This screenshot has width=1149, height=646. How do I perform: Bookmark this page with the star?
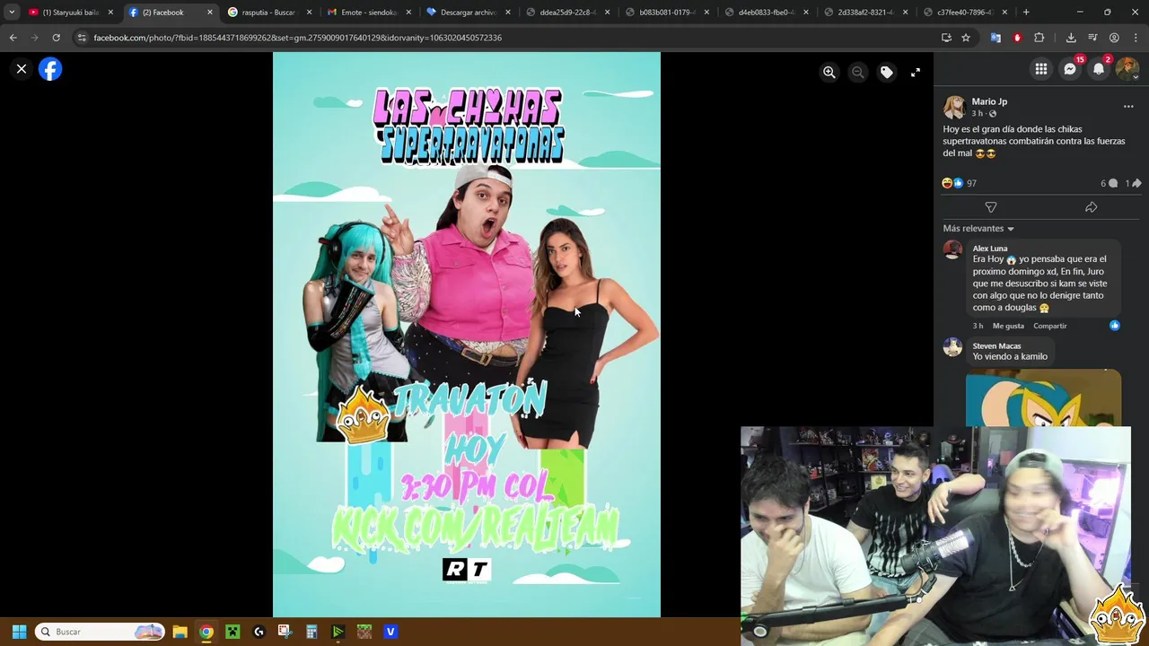click(x=966, y=38)
